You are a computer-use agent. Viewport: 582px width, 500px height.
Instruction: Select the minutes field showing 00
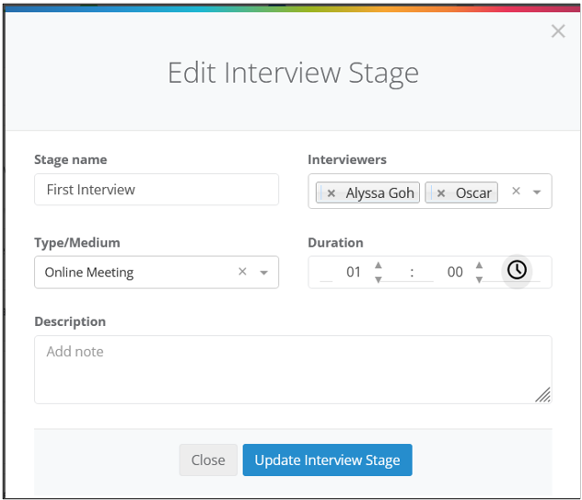454,272
